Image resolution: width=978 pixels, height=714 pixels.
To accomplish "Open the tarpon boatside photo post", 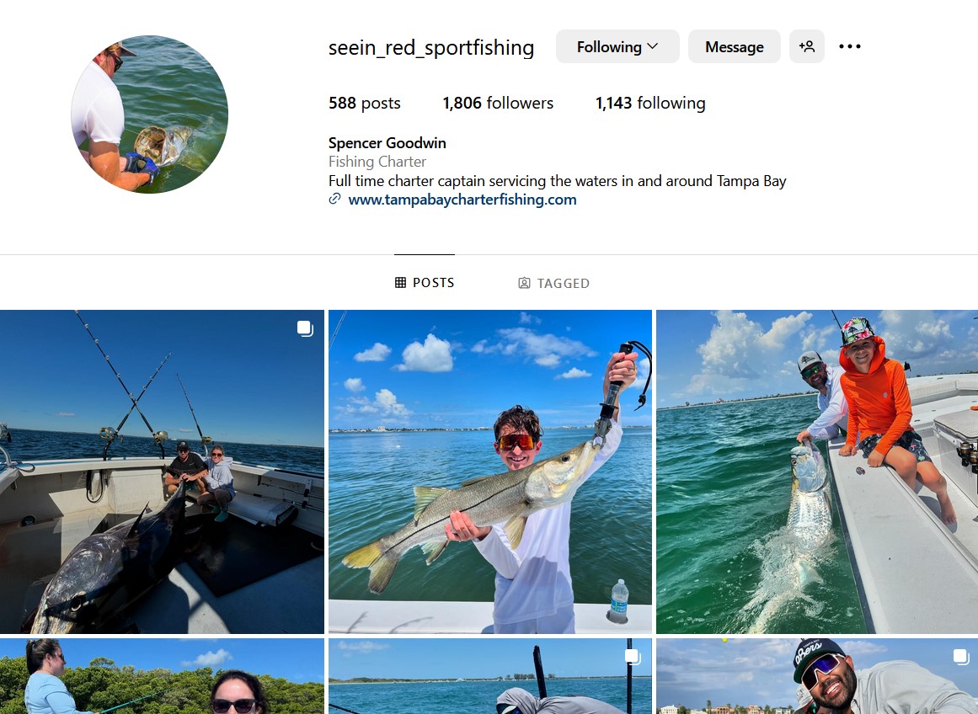I will pos(816,472).
